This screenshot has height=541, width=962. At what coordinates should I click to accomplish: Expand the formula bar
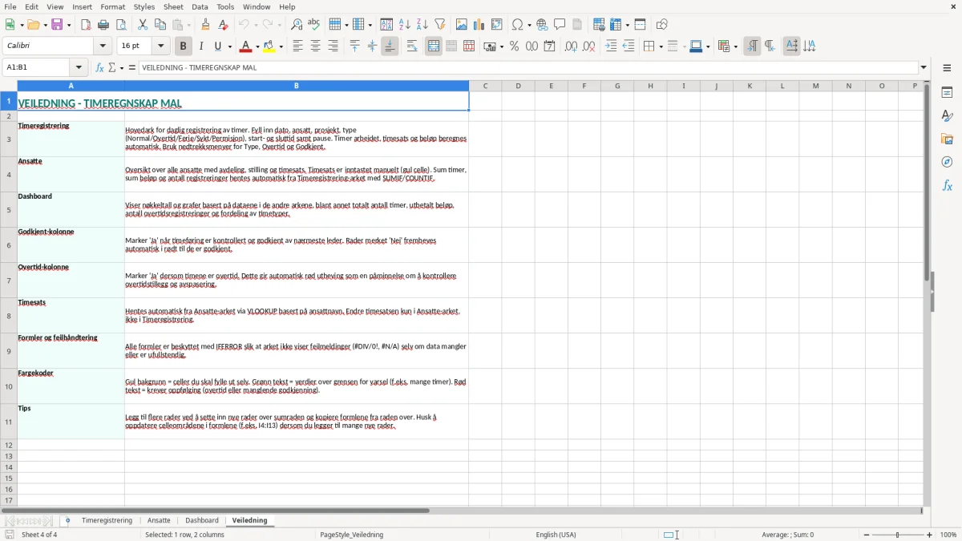(924, 68)
